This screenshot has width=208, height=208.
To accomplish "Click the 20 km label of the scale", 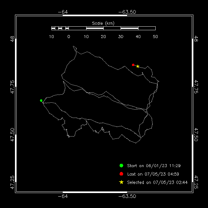I will click(x=103, y=37).
